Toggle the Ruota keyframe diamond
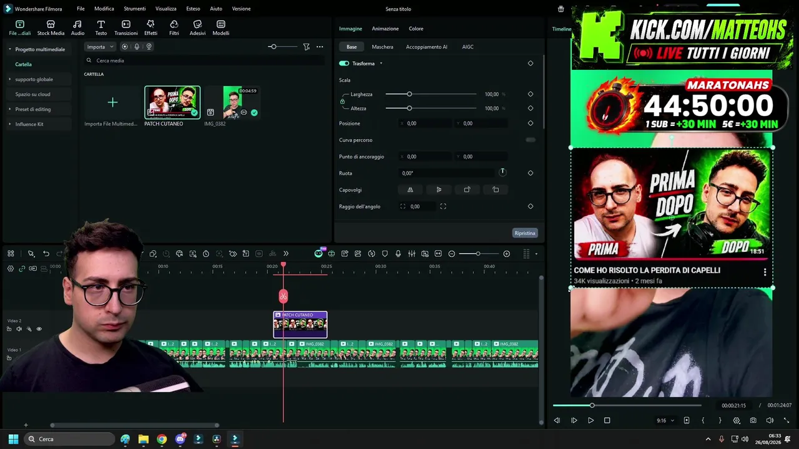 coord(531,173)
